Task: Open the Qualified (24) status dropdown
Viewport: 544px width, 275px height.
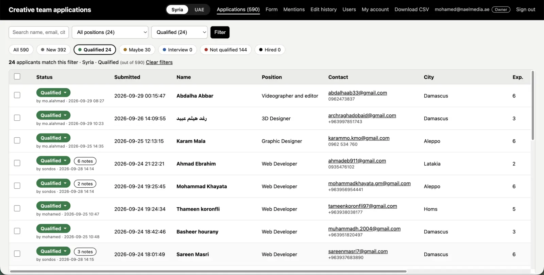Action: [x=180, y=32]
